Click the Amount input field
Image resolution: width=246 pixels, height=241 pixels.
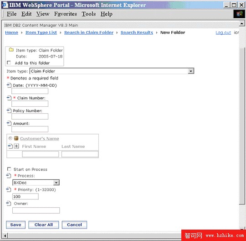pyautogui.click(x=30, y=129)
